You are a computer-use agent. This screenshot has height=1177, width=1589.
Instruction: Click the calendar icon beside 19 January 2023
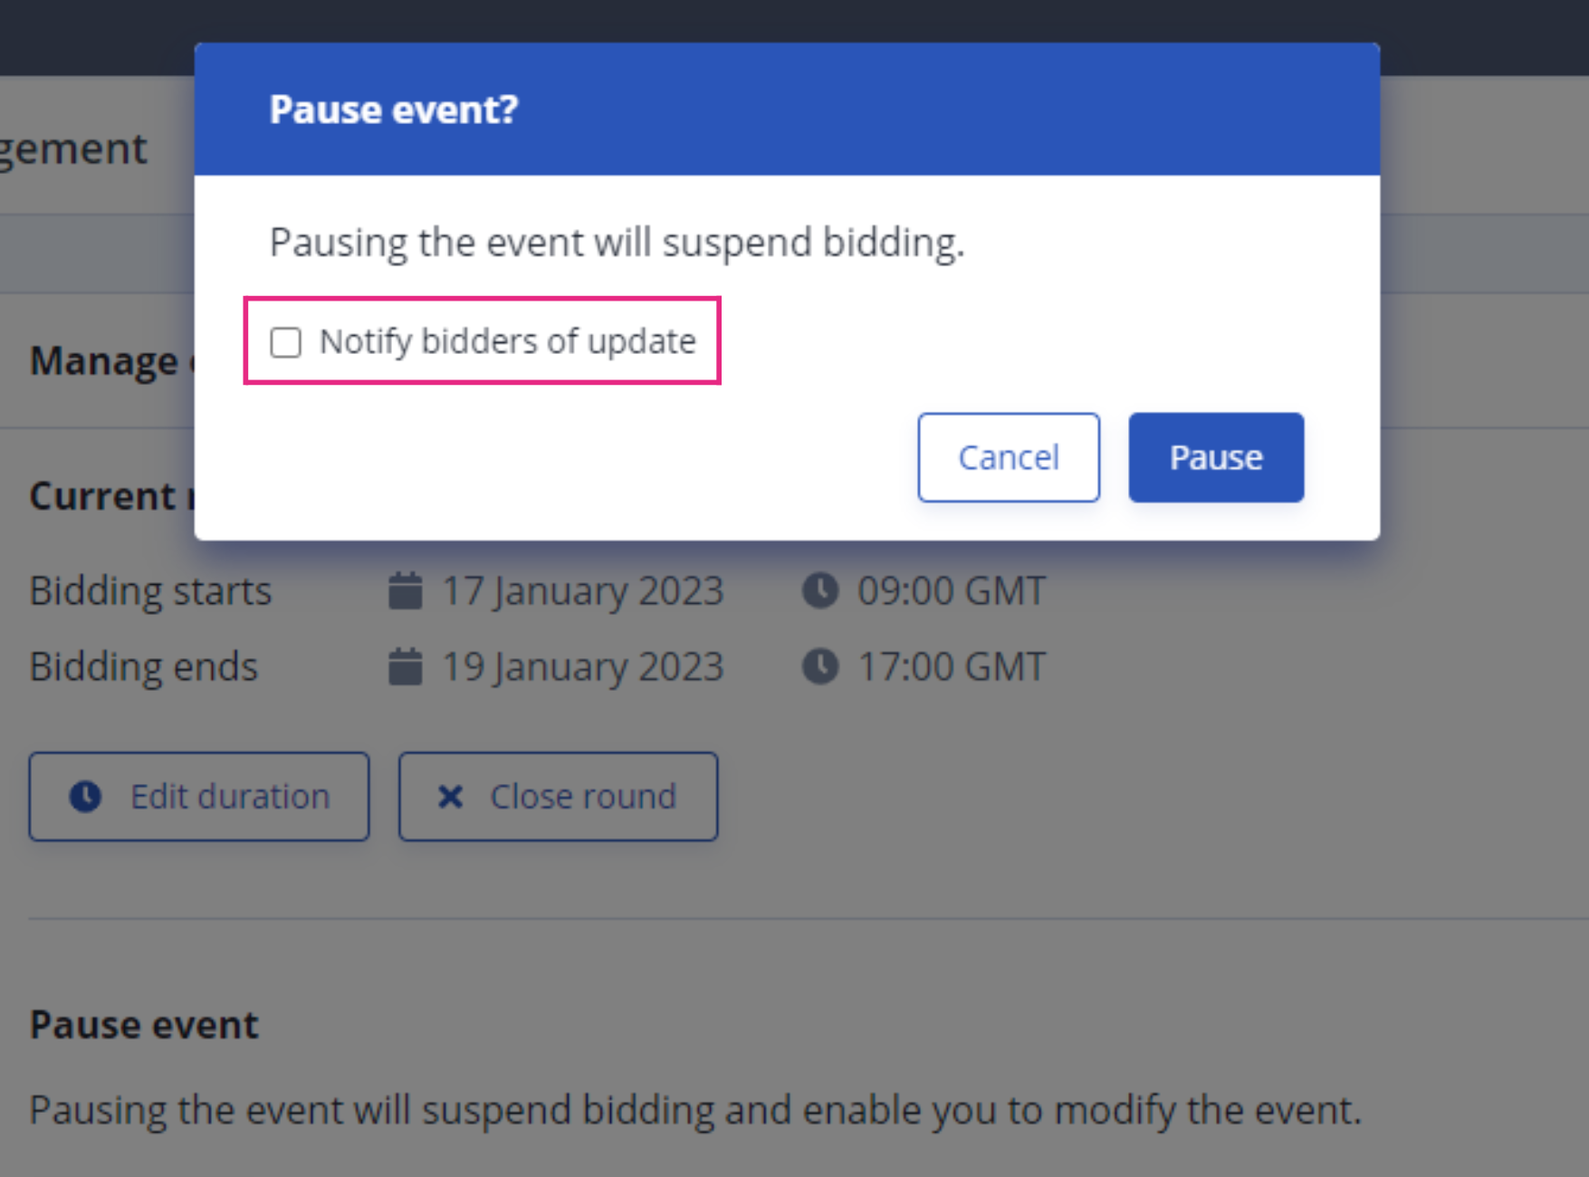point(405,667)
